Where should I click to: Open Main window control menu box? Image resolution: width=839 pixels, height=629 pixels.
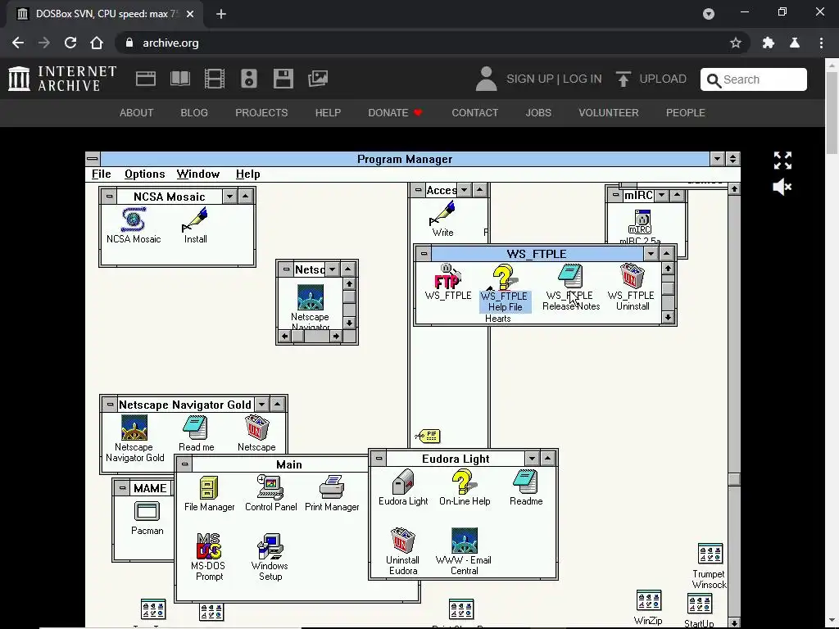185,464
